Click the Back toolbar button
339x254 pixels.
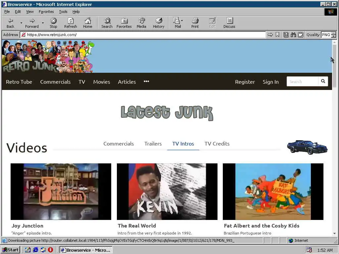coord(10,23)
